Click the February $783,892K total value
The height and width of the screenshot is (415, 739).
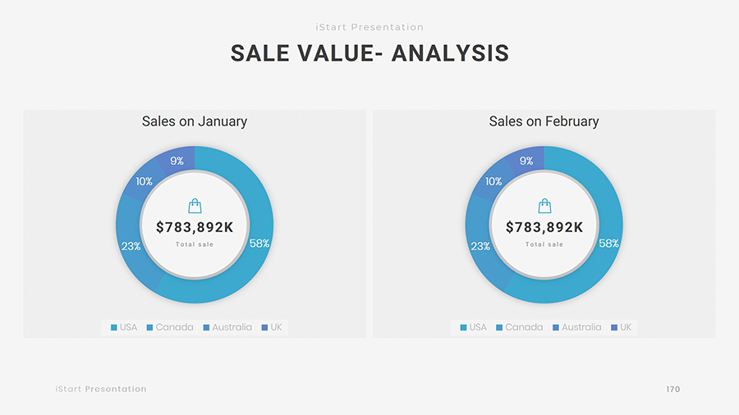click(x=544, y=227)
